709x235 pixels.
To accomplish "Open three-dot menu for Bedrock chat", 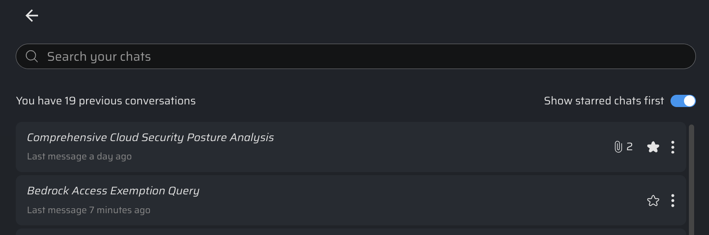I will click(673, 200).
